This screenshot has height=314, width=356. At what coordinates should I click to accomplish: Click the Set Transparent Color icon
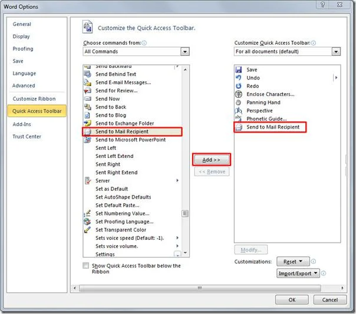tap(87, 230)
